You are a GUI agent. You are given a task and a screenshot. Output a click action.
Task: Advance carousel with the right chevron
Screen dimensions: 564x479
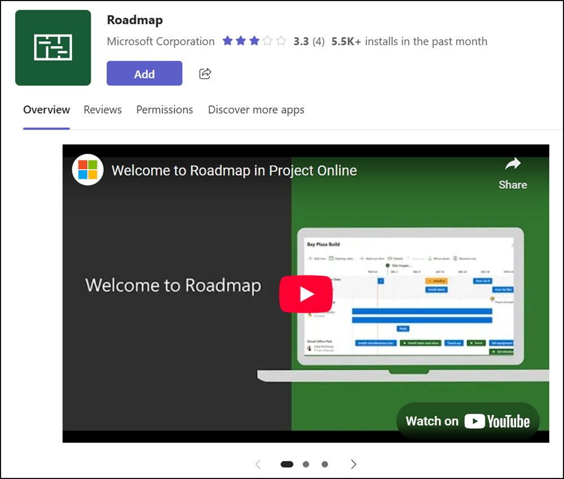click(x=354, y=464)
